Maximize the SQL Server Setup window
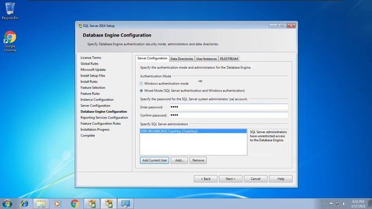Viewport: 372px width, 209px height. (282, 26)
